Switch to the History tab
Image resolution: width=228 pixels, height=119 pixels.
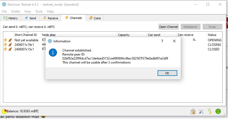pyautogui.click(x=11, y=18)
